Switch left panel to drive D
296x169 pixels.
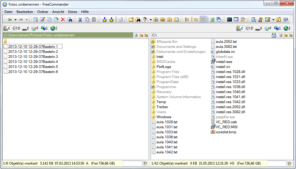[16, 28]
